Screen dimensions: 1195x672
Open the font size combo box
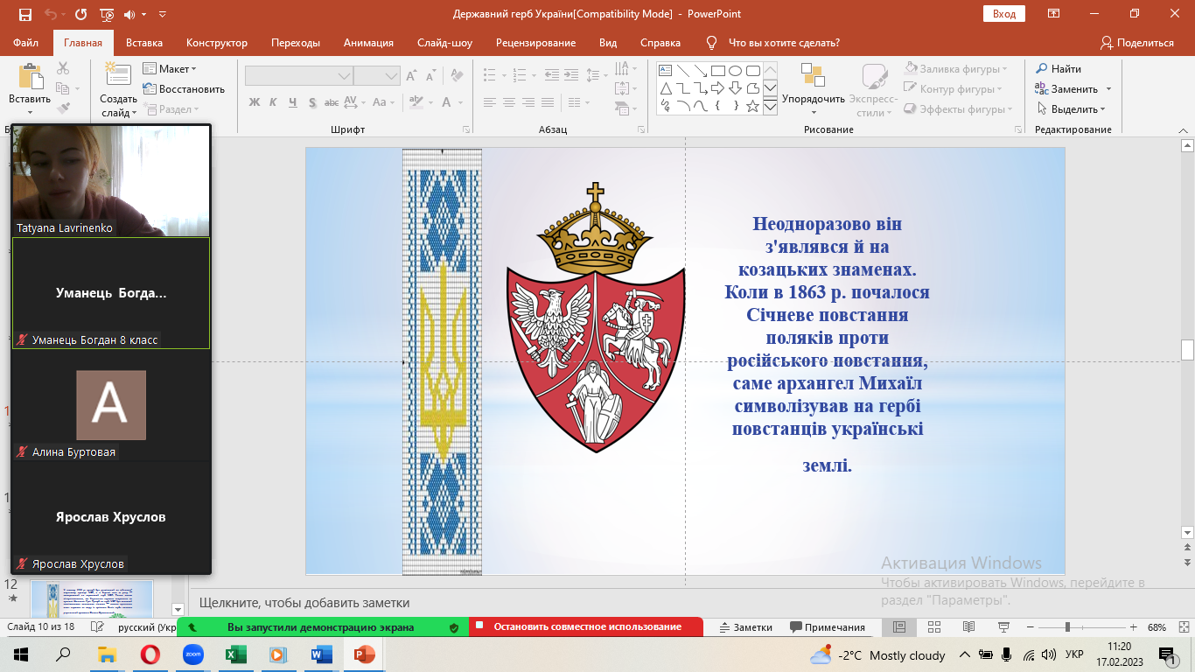click(x=377, y=76)
